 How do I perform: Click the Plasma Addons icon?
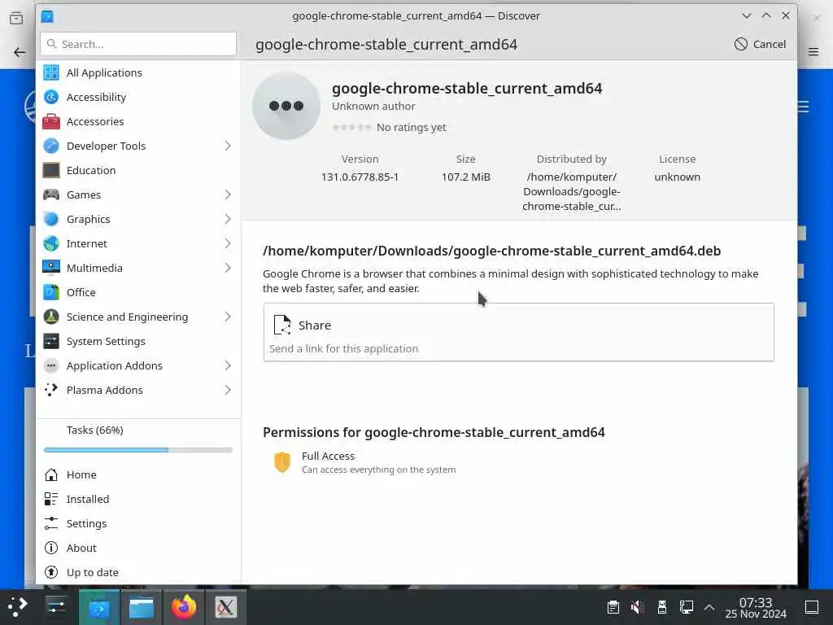[51, 390]
